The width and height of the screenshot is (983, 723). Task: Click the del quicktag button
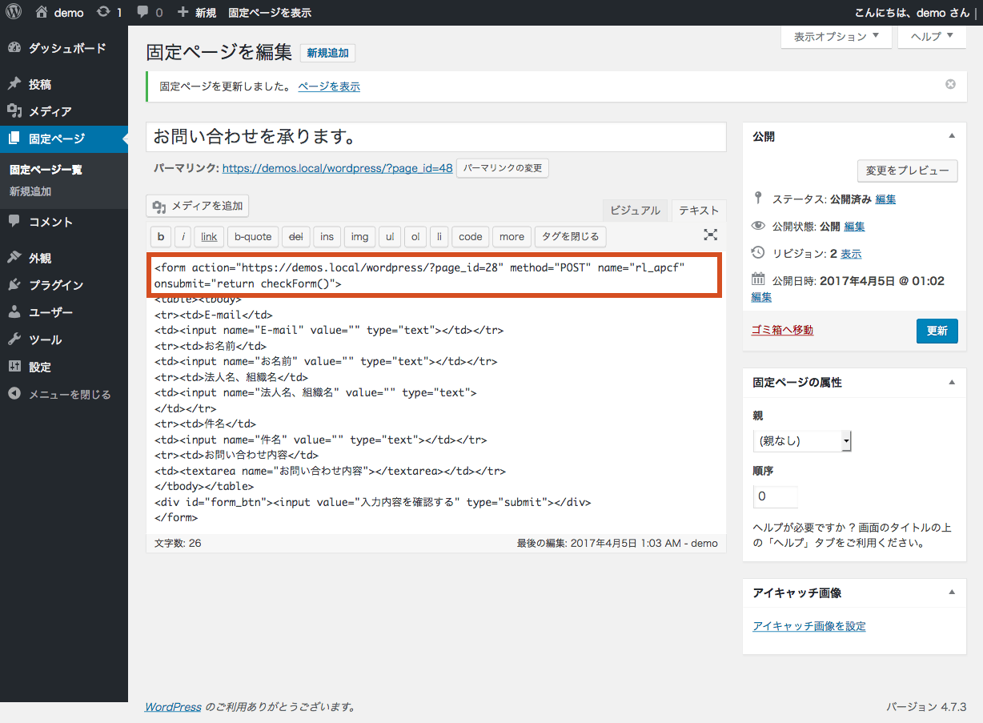pos(296,236)
